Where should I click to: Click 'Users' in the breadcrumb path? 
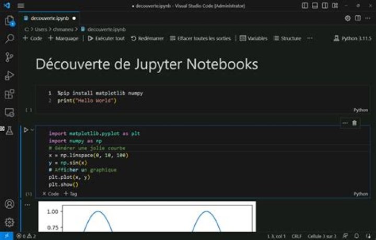(41, 29)
